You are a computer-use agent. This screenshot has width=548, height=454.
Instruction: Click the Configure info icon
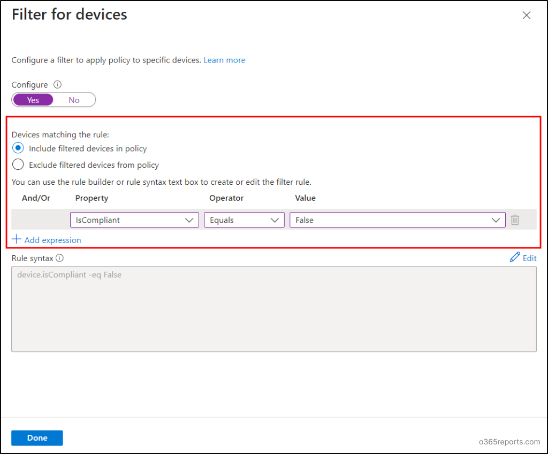tap(57, 84)
